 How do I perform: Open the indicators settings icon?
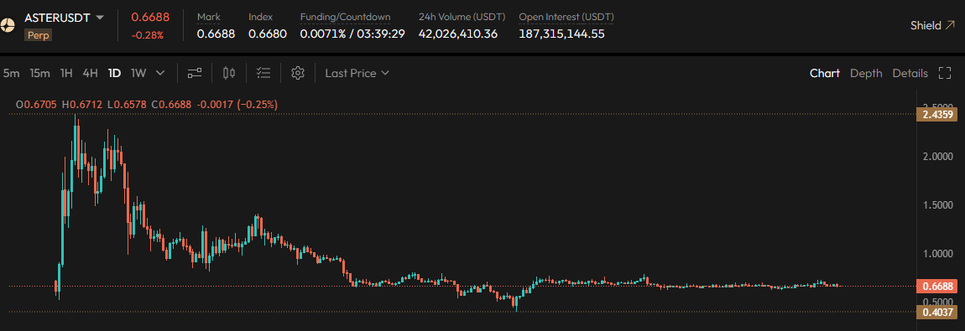point(195,73)
